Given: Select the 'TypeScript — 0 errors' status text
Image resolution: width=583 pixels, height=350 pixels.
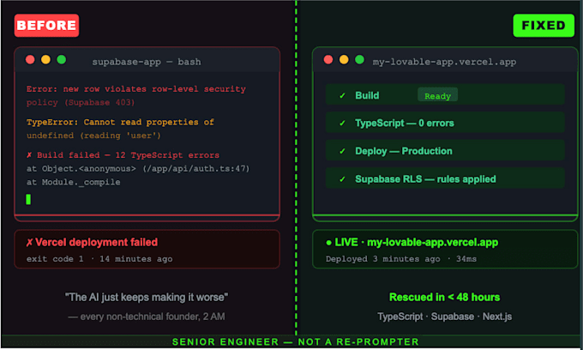Looking at the screenshot, I should [x=405, y=124].
